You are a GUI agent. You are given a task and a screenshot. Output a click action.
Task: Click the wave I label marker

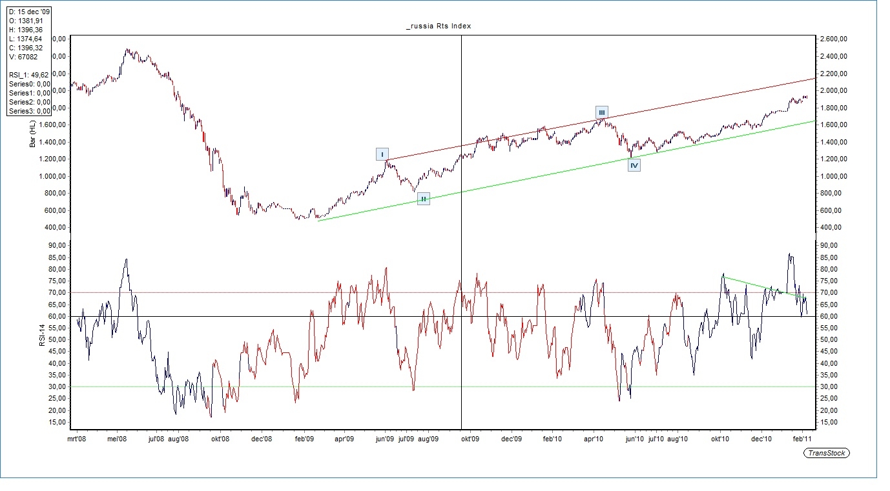(x=382, y=154)
